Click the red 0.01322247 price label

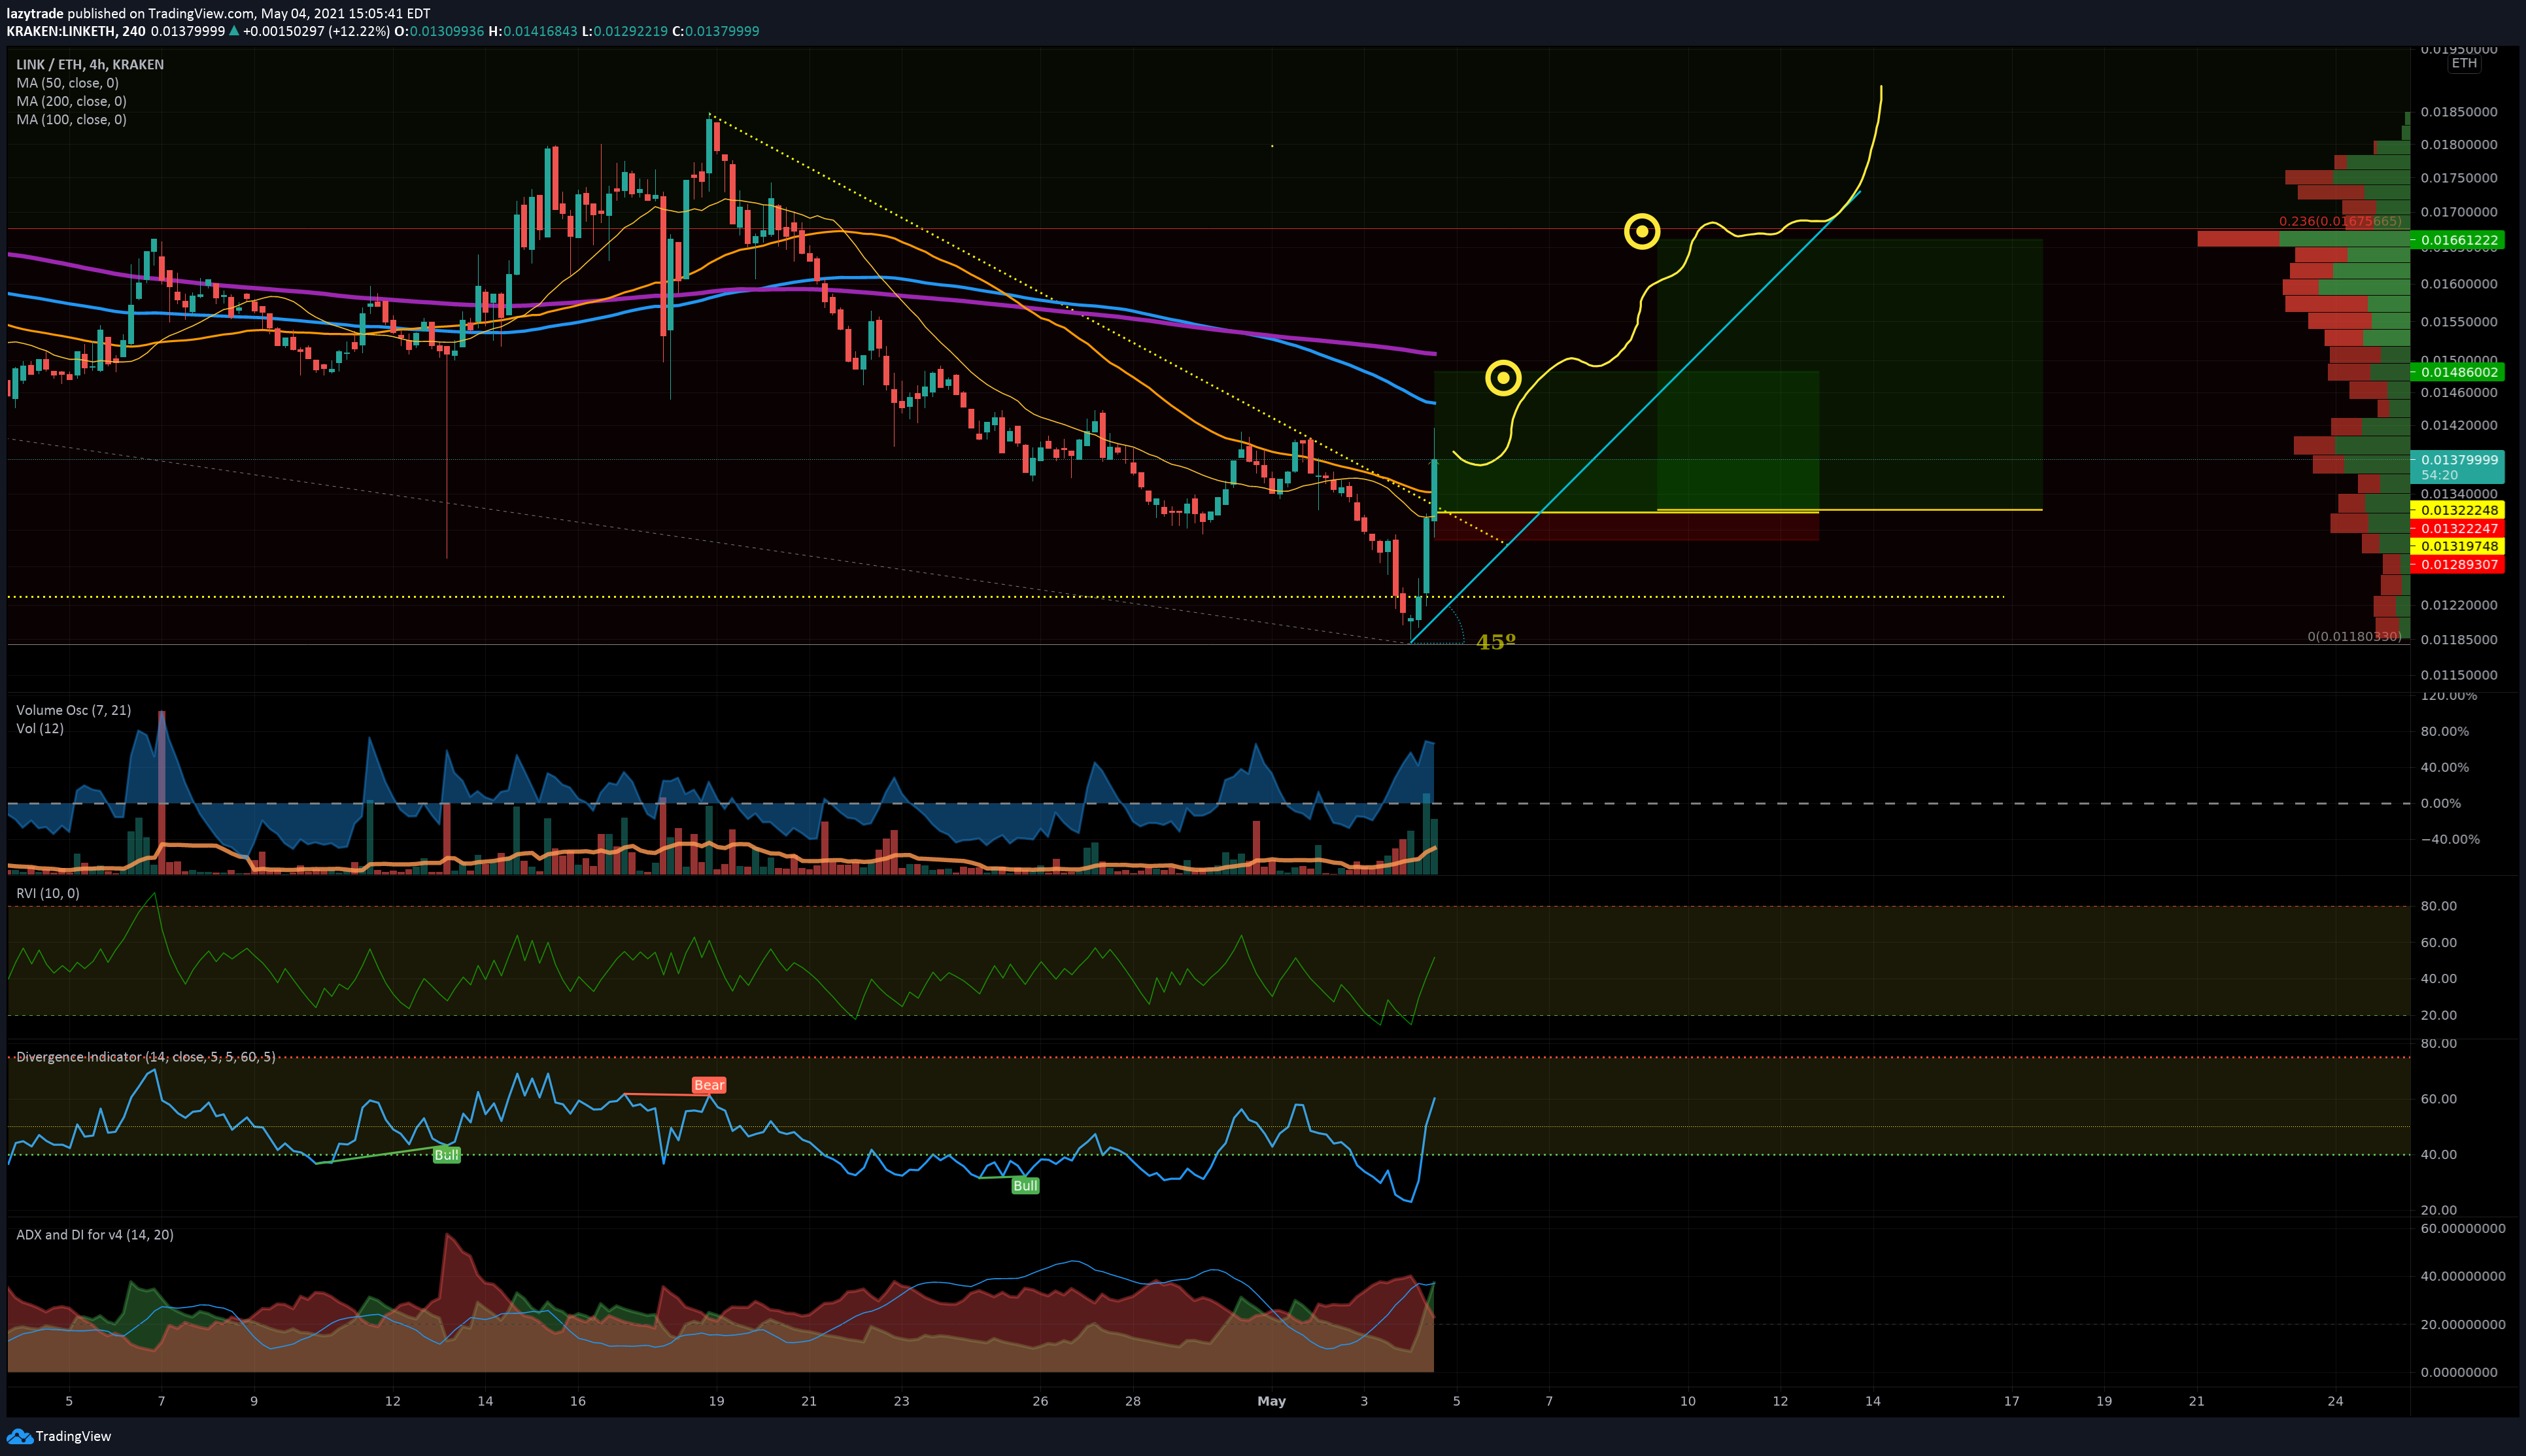[2458, 528]
